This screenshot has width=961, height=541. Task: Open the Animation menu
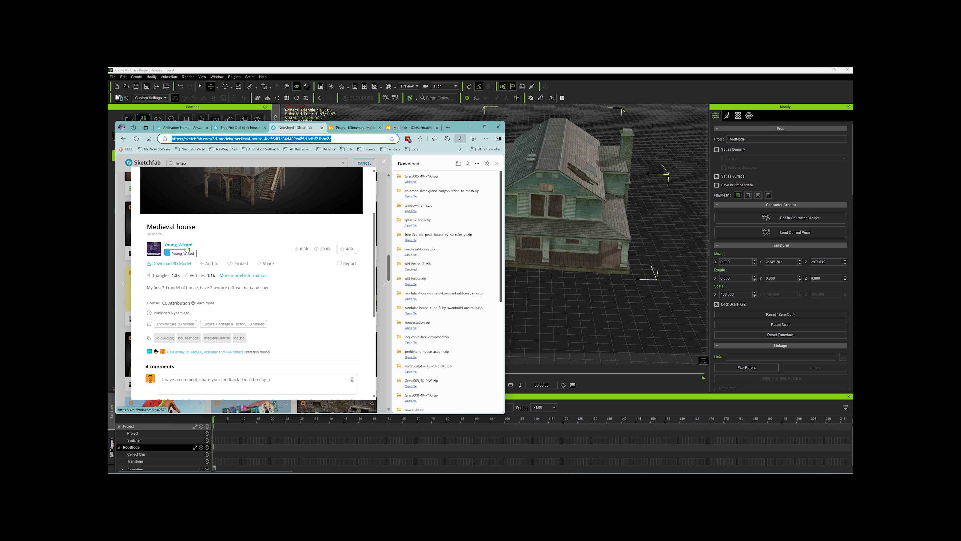[169, 77]
